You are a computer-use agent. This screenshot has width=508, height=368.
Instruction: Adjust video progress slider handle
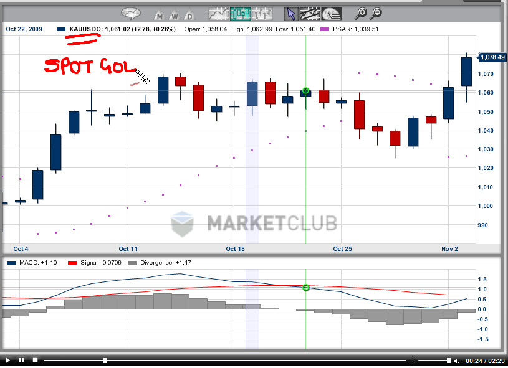coord(105,361)
